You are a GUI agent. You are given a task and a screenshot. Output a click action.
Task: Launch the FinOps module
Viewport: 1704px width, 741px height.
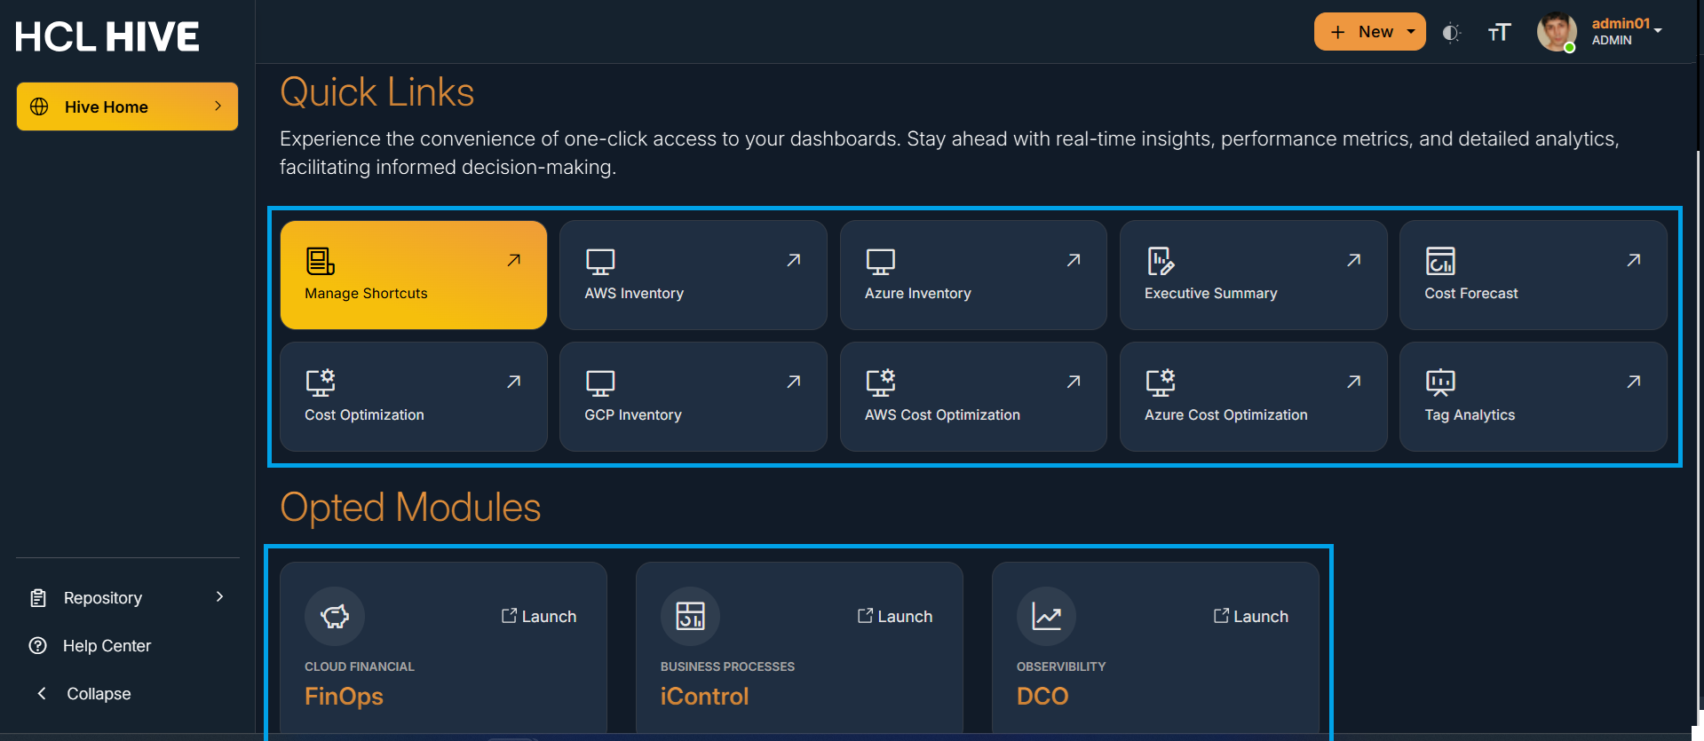pos(539,617)
